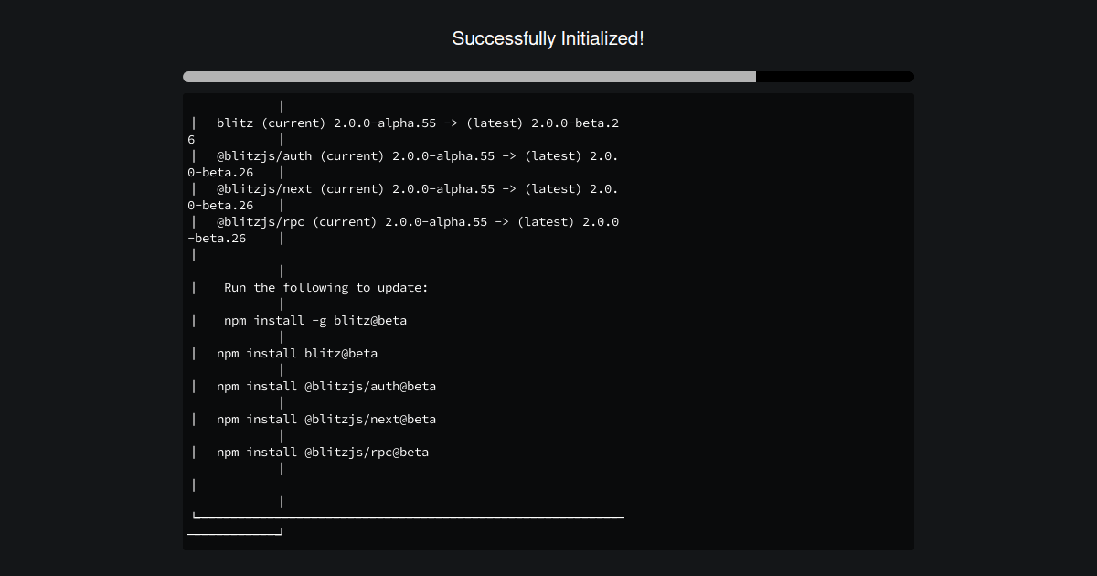Image resolution: width=1097 pixels, height=576 pixels.
Task: Click the "npm install @blitzjs/next@beta" line
Action: pos(325,419)
